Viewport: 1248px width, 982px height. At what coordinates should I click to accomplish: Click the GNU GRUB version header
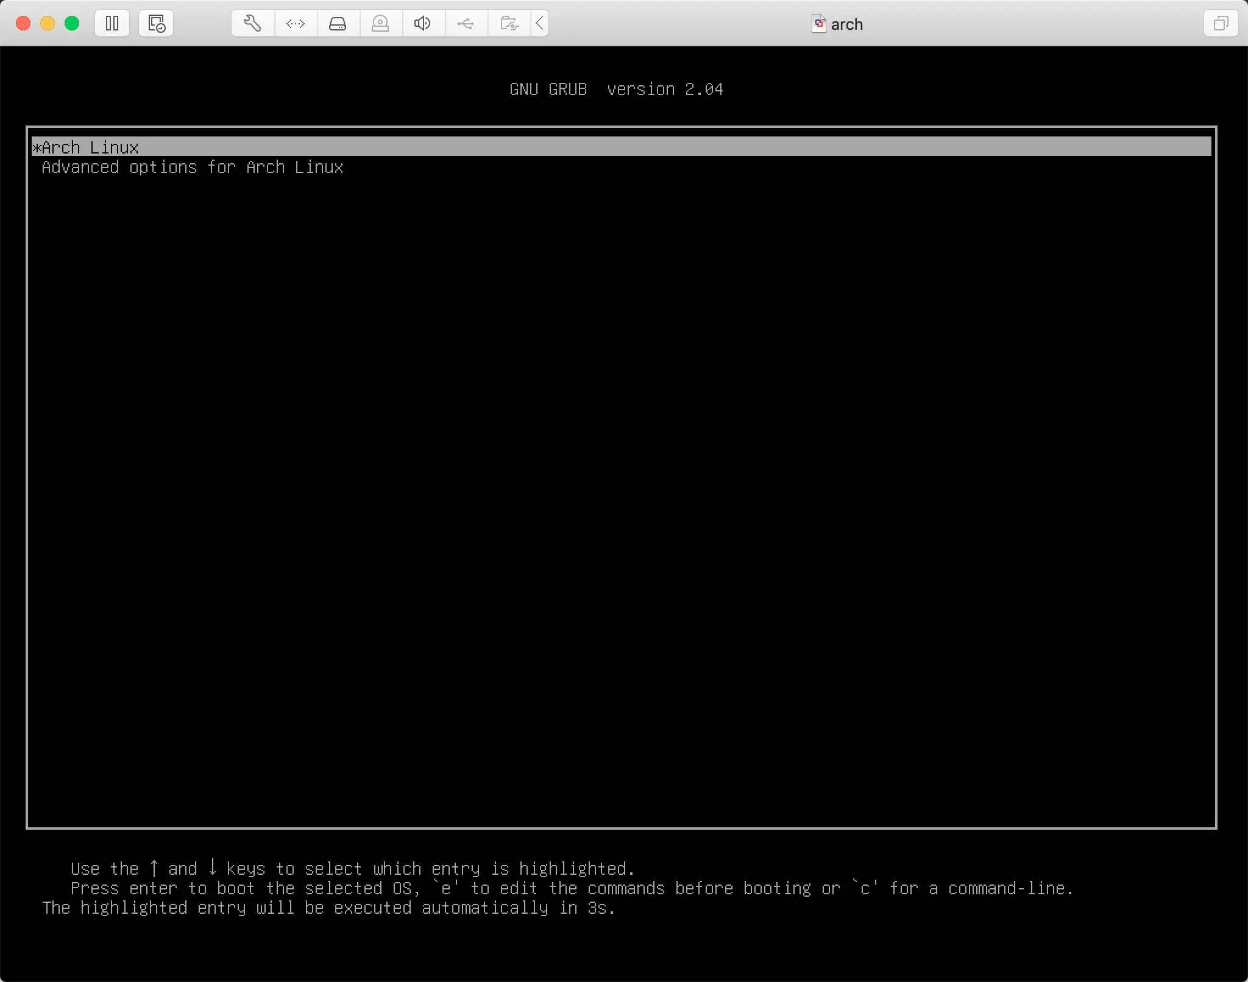616,90
